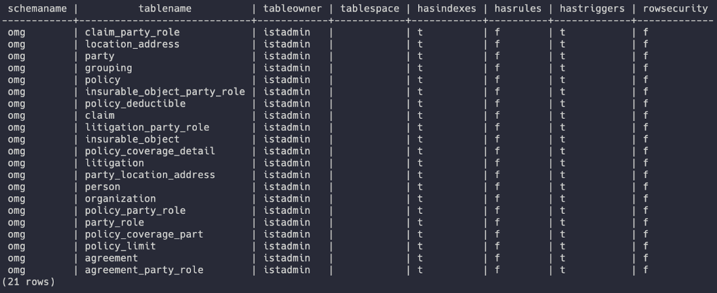Click the policy_coverage_detail table name
717x293 pixels.
pos(150,151)
